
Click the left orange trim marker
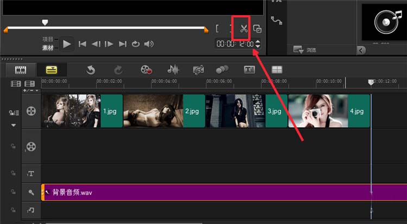coord(6,30)
